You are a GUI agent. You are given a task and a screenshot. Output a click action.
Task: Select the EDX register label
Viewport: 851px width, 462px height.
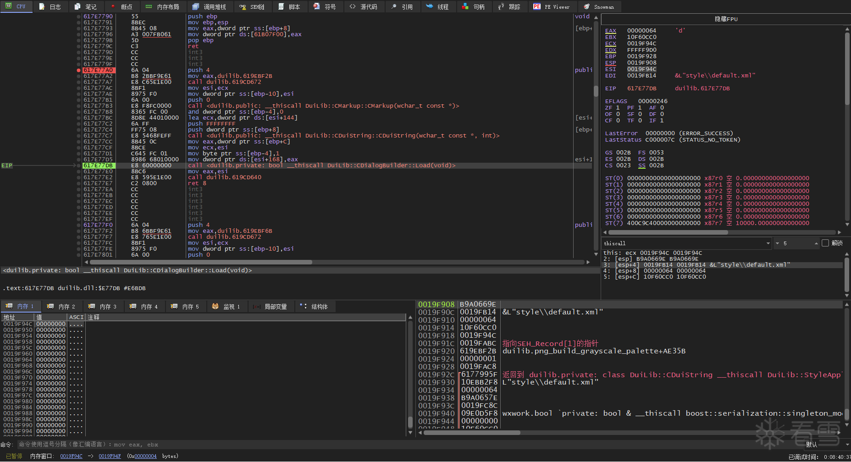pyautogui.click(x=610, y=50)
